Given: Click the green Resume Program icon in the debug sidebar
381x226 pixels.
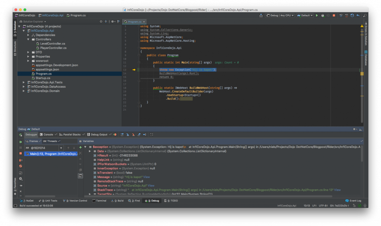Looking at the screenshot, I should click(x=21, y=142).
